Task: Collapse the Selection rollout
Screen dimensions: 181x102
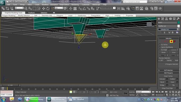Action: (x=169, y=38)
